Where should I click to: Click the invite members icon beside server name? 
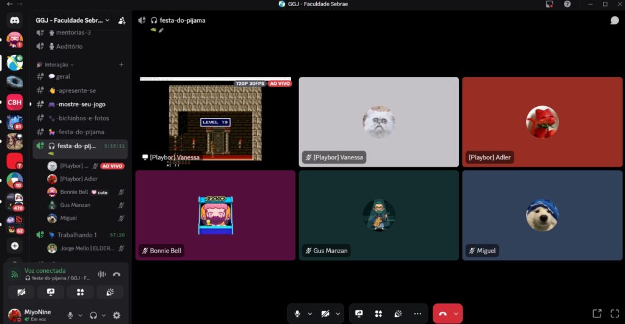coord(121,20)
